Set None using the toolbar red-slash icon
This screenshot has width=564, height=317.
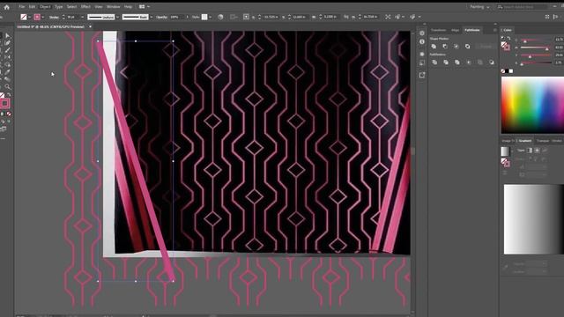pyautogui.click(x=9, y=114)
